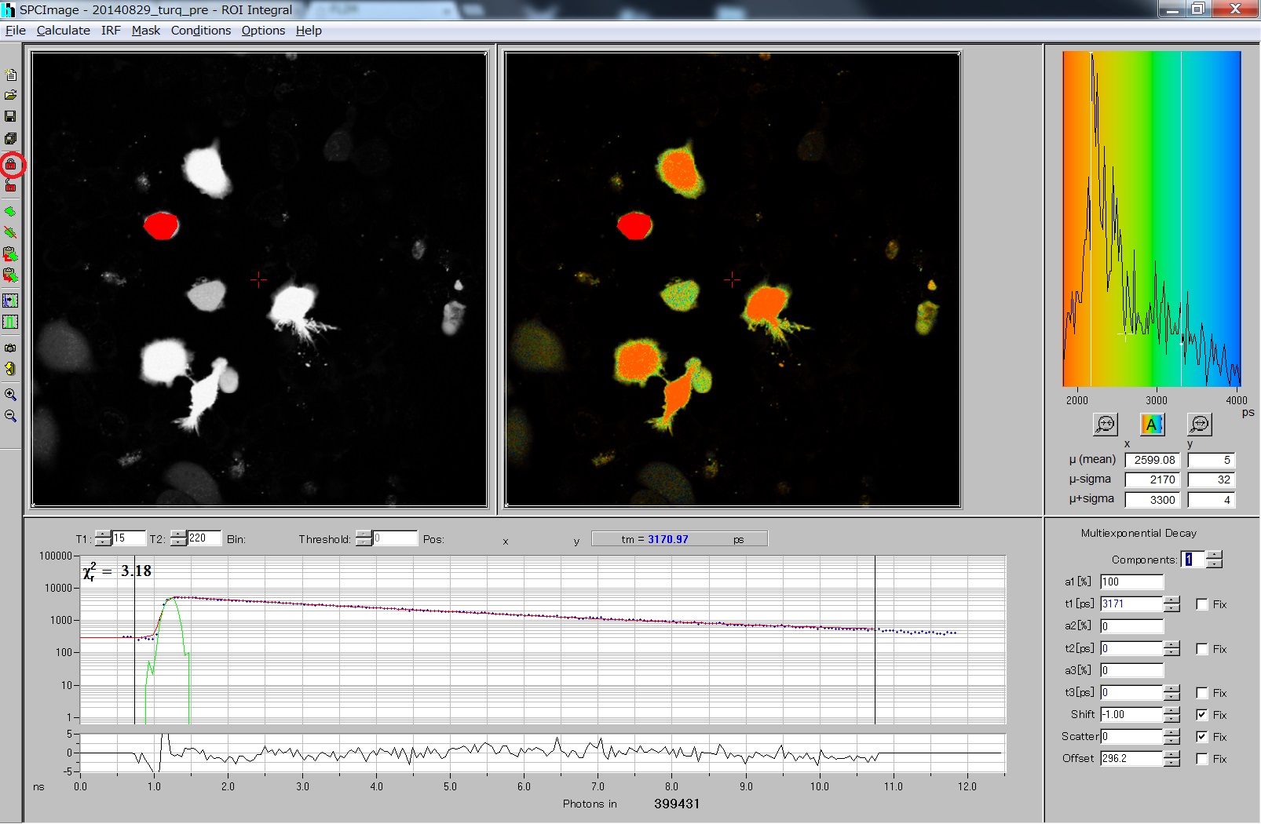
Task: Toggle the Fix checkbox for t1[ps]
Action: 1202,604
